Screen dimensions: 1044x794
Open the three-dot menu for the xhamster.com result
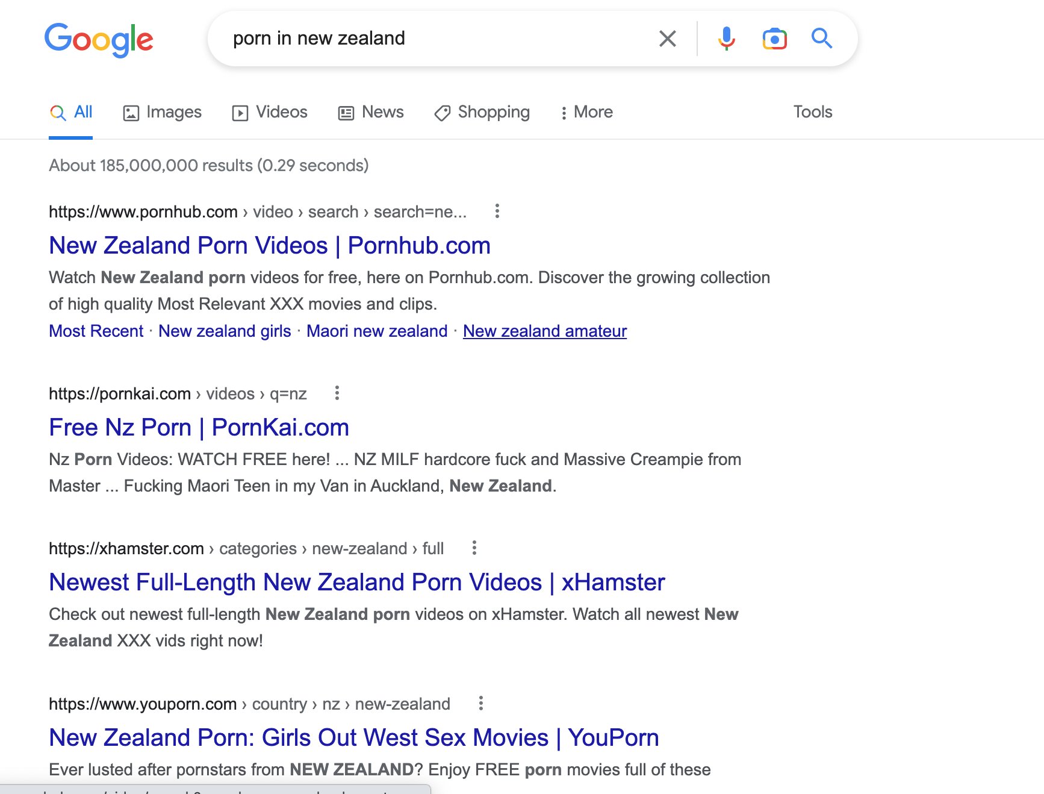(474, 548)
